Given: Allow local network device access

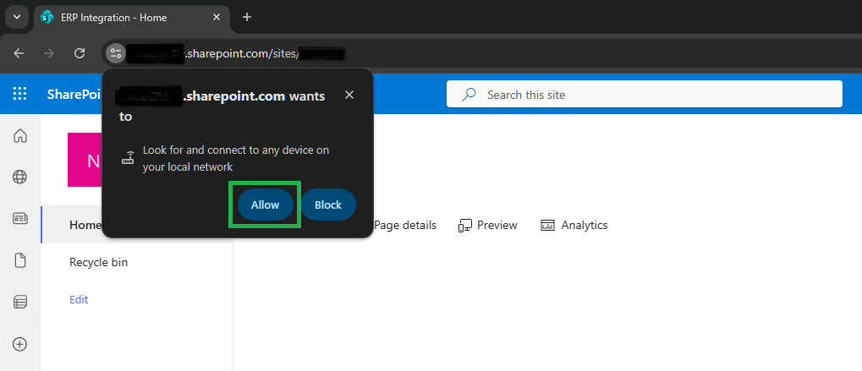Looking at the screenshot, I should 265,205.
